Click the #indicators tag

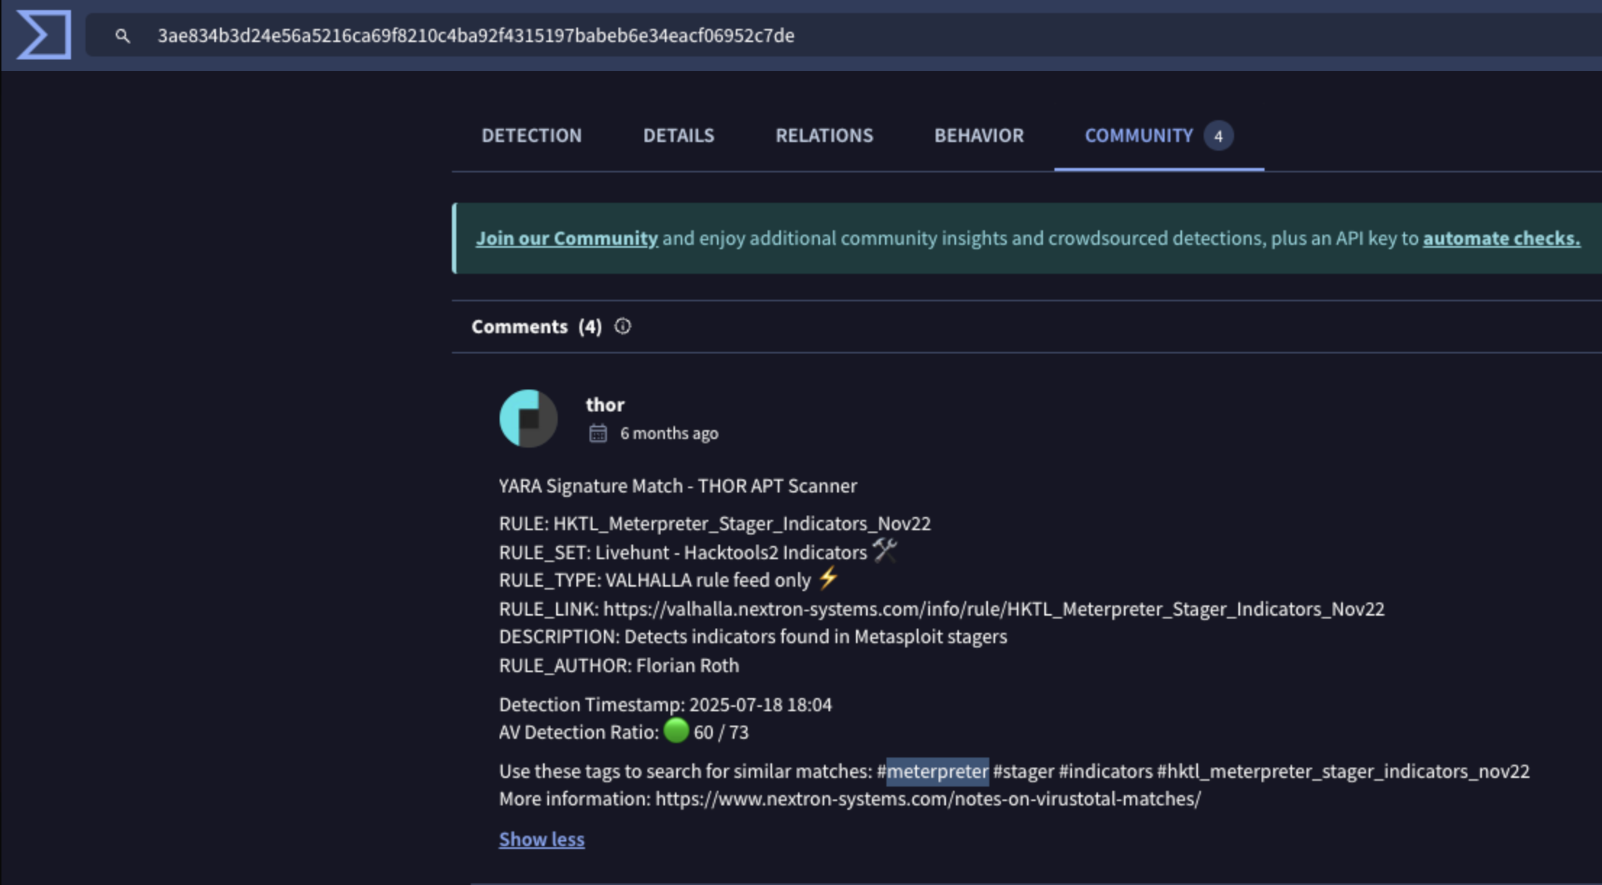click(1105, 771)
